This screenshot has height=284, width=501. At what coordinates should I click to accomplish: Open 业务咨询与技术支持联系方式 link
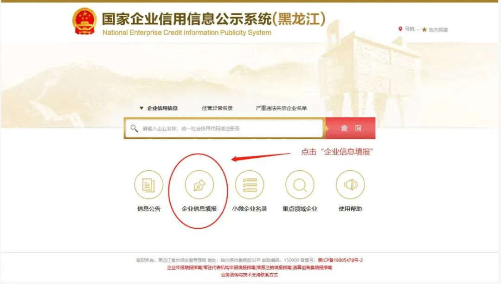(250, 275)
